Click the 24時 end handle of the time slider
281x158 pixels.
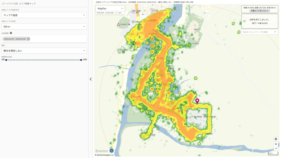tap(81, 60)
